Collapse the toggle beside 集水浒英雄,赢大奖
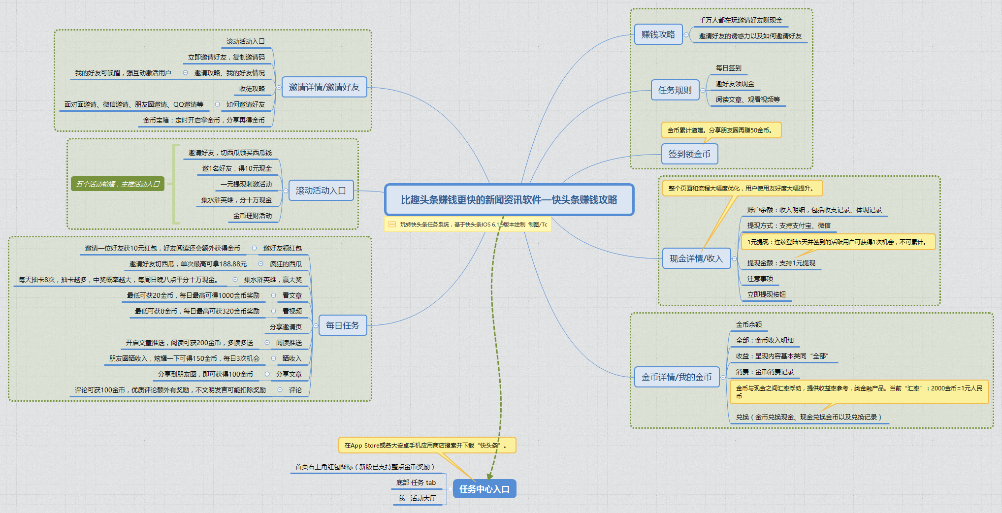 click(235, 280)
